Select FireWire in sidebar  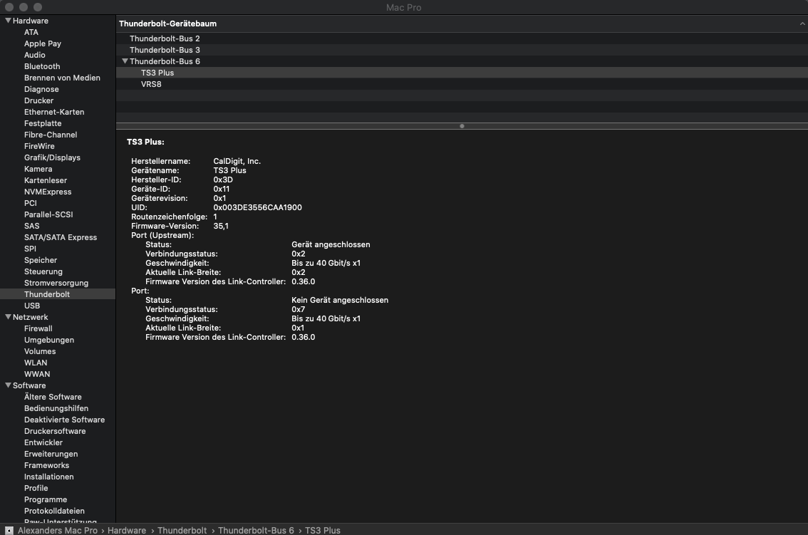pos(39,146)
